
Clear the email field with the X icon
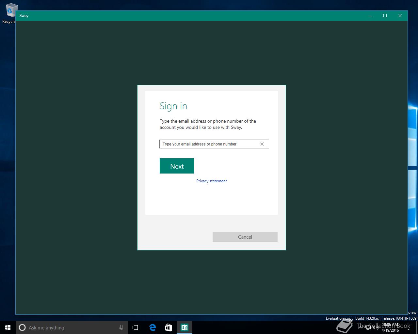pos(262,144)
